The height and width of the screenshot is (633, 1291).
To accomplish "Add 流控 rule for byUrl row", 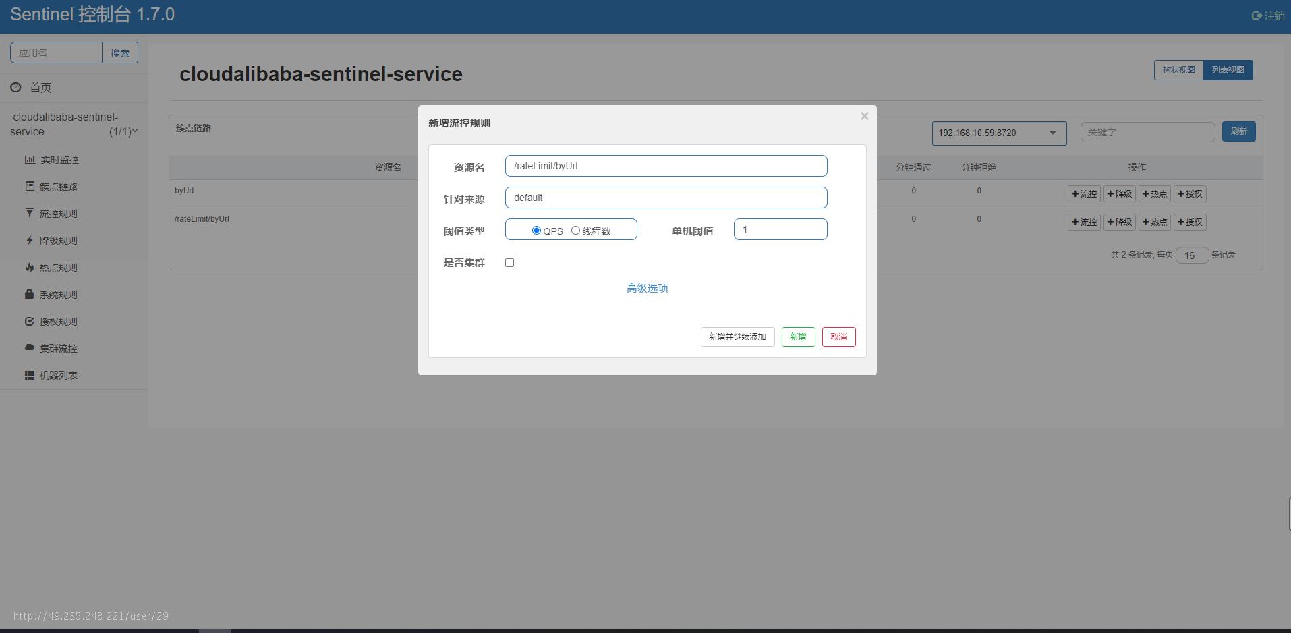I will coord(1084,194).
